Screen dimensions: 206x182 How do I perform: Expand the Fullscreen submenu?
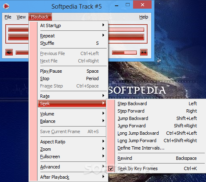click(x=72, y=157)
